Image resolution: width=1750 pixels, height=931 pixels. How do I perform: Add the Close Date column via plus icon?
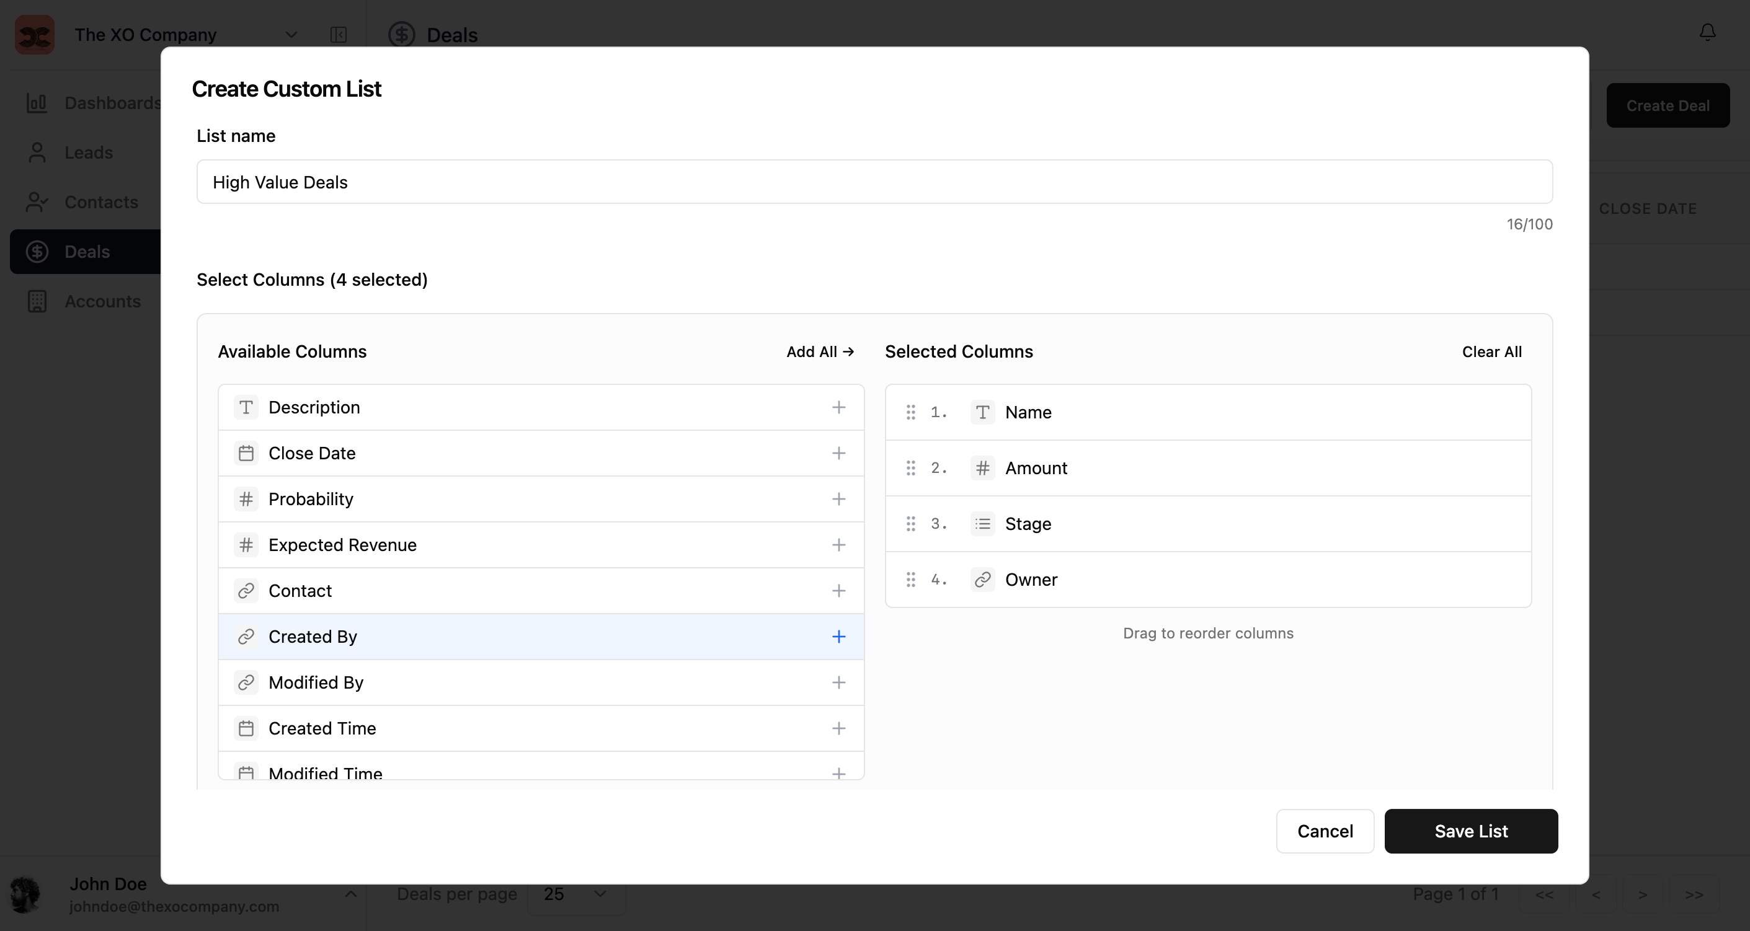point(838,453)
